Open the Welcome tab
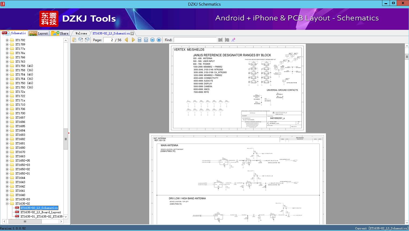The height and width of the screenshot is (231, 409). tap(81, 33)
